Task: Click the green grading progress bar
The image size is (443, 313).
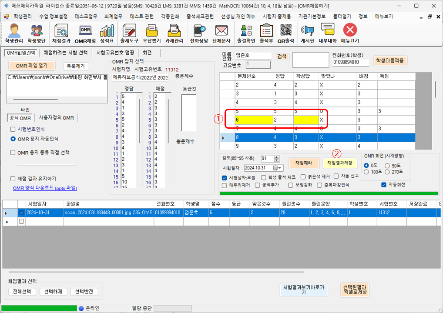Action: (329, 193)
